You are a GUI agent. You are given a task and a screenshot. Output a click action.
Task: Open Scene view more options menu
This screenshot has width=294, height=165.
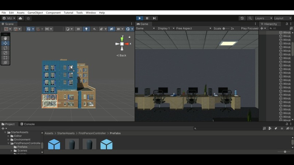click(x=131, y=24)
